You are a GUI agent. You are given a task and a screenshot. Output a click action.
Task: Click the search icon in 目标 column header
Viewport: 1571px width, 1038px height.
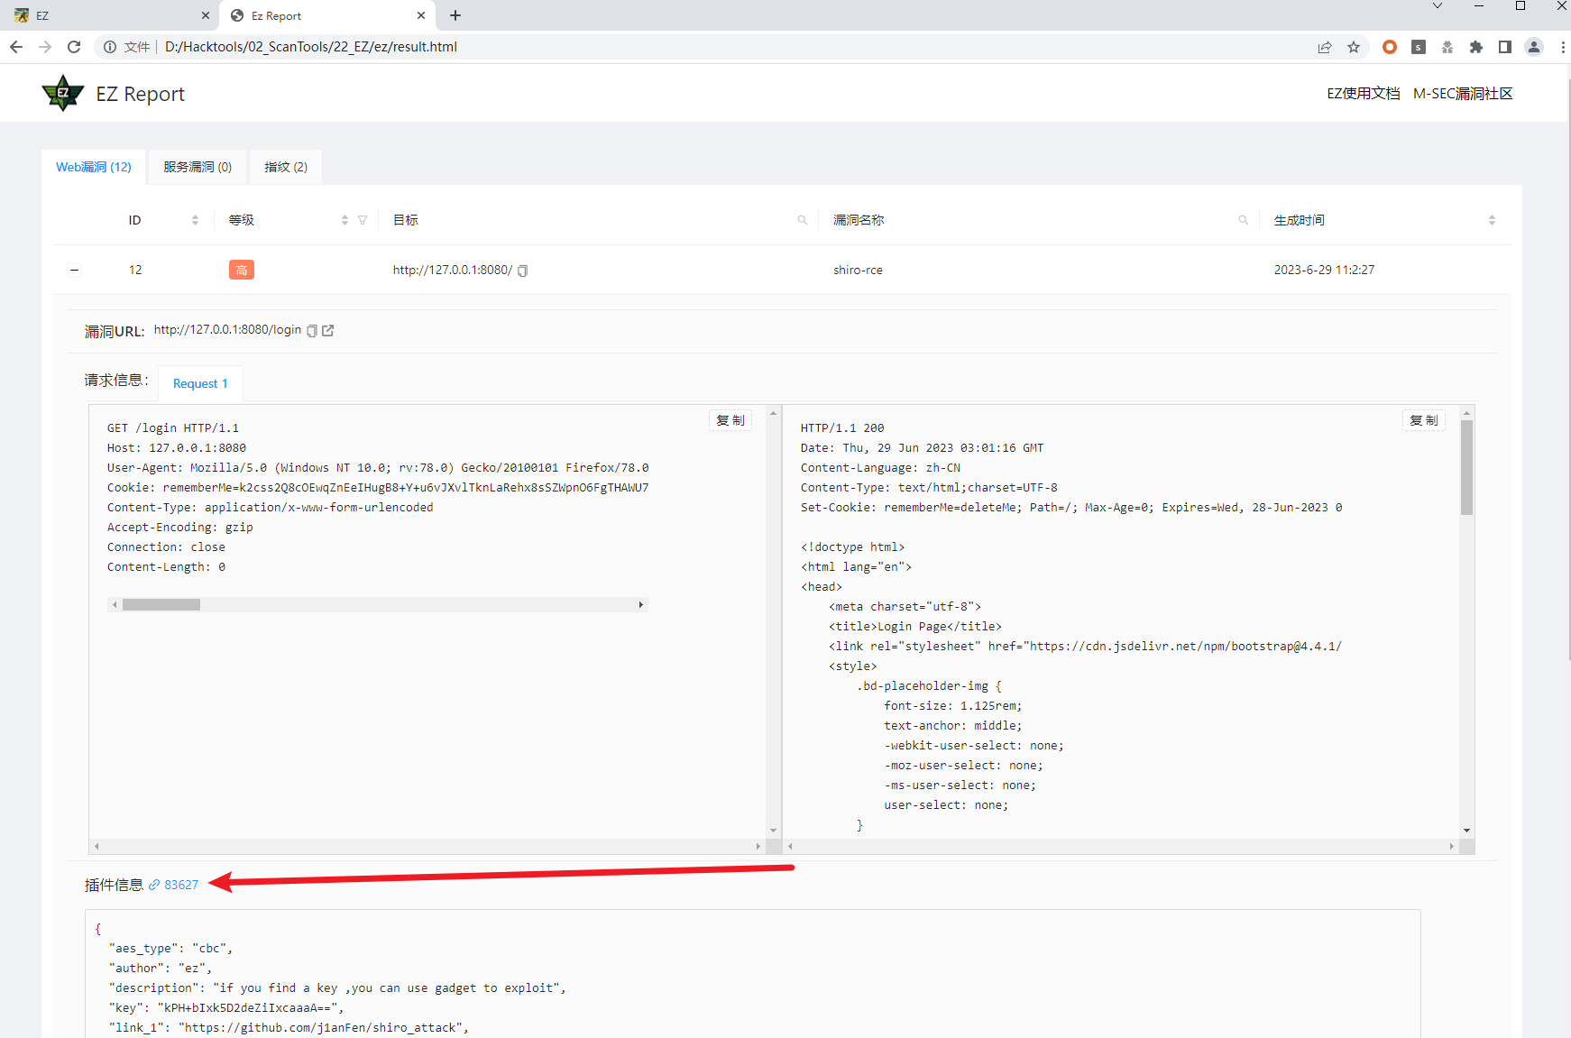click(x=802, y=220)
